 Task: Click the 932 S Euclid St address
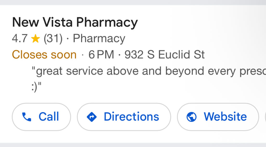pyautogui.click(x=164, y=55)
